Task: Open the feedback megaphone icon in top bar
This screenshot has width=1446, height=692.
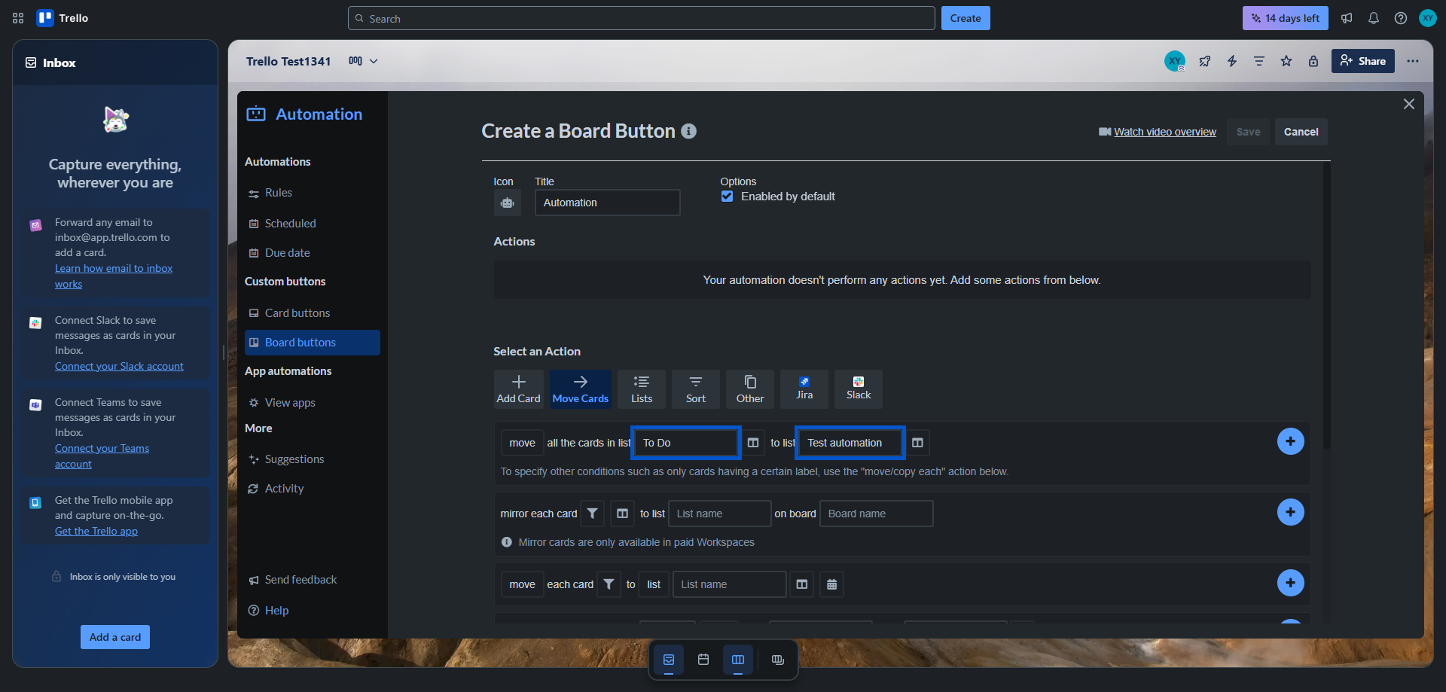Action: point(1347,18)
